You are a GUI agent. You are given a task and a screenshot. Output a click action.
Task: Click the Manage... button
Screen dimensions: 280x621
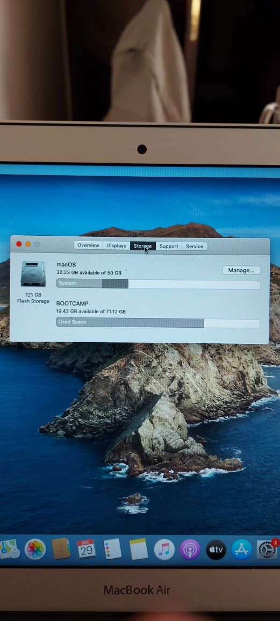241,271
